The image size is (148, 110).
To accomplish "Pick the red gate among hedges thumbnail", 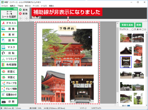I will point(138,62).
